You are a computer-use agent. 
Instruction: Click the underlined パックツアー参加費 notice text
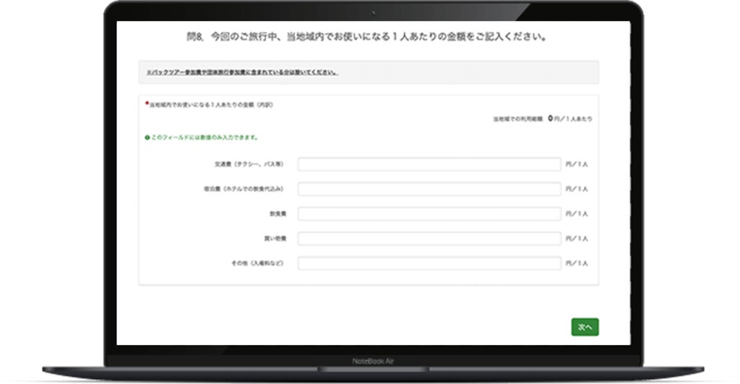242,72
